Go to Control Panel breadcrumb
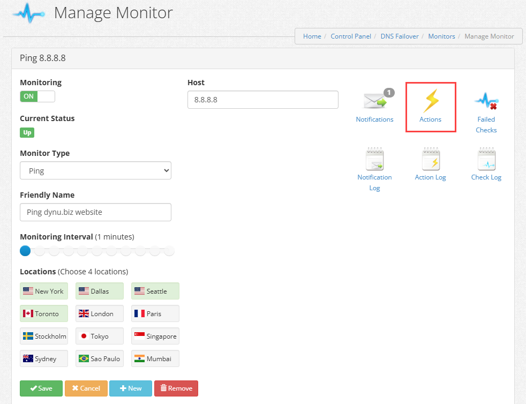 click(x=351, y=36)
